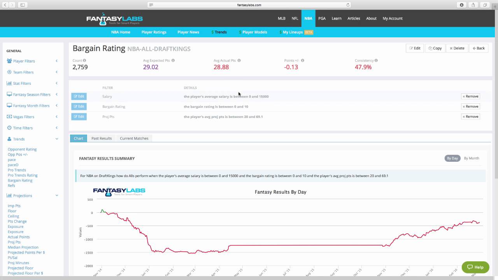Open the Help chat widget
The height and width of the screenshot is (280, 498).
475,267
